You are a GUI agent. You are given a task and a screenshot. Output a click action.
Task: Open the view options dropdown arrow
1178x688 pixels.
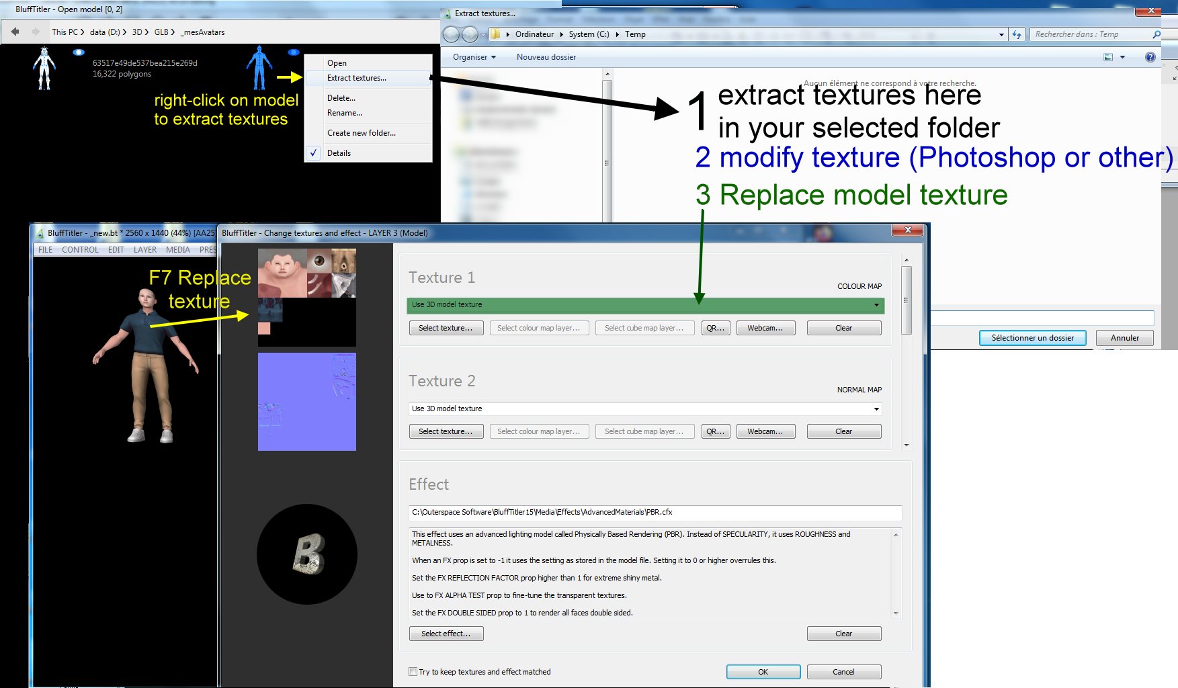(1122, 57)
